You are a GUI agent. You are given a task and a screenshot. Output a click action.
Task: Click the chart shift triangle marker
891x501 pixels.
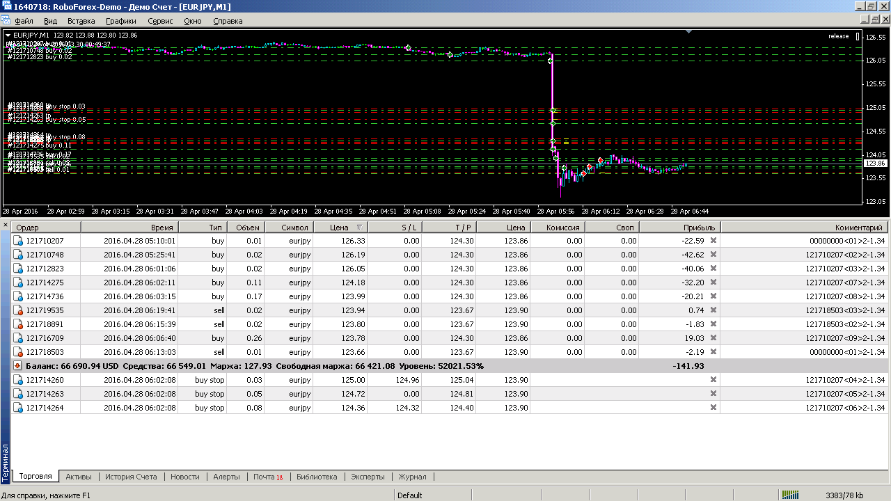point(688,31)
